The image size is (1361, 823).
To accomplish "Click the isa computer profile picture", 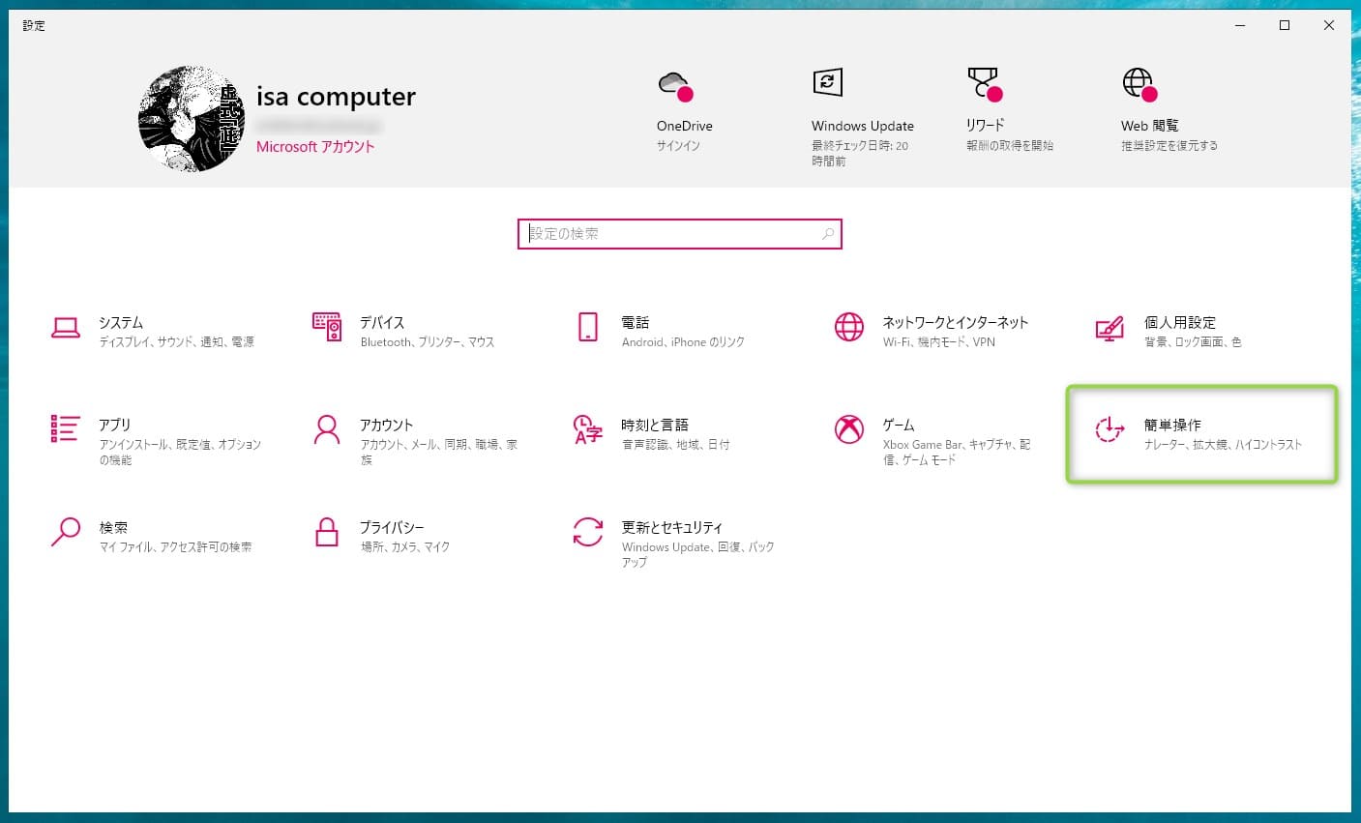I will [x=192, y=119].
